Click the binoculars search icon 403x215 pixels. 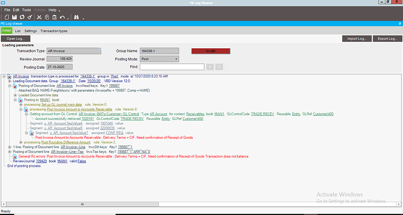[x=77, y=17]
